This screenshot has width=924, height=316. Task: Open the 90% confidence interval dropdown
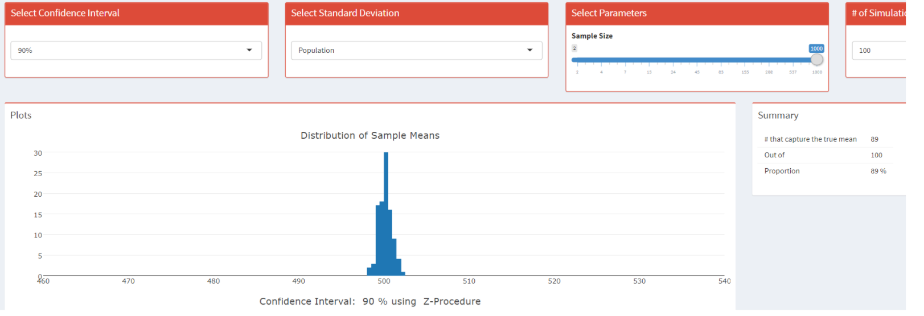coord(136,51)
